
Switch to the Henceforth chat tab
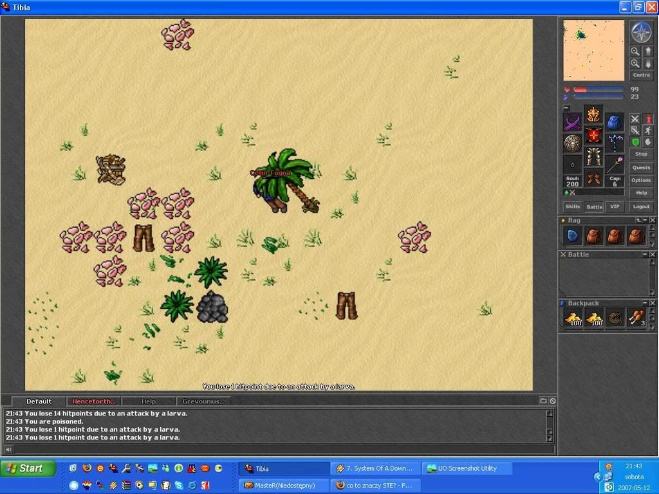point(93,401)
